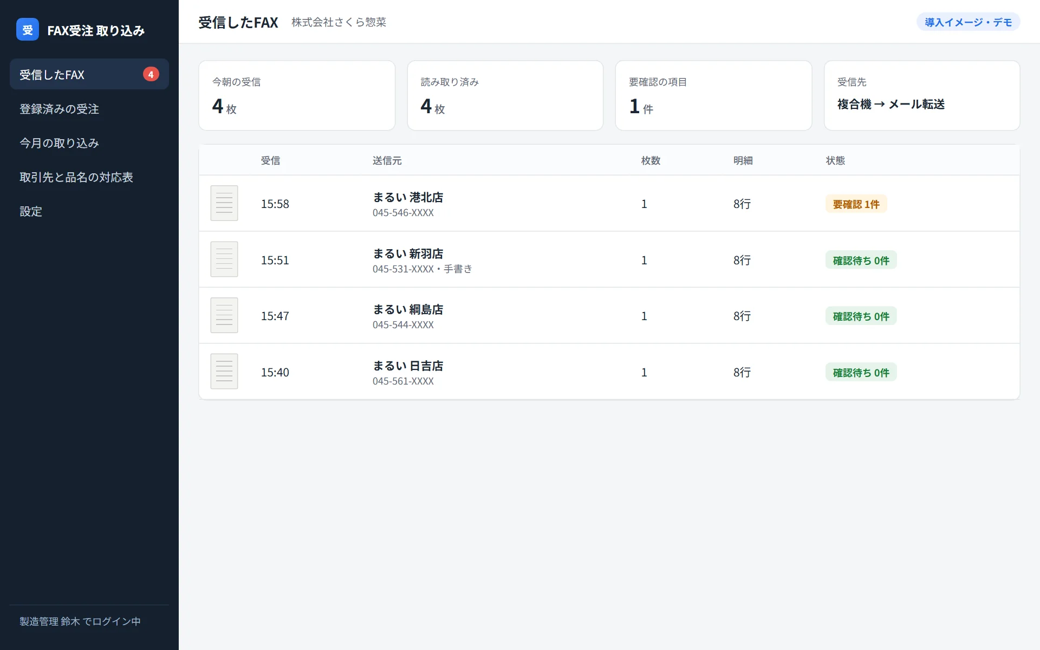Click the blue 受 app logo icon
1040x650 pixels.
coord(28,30)
